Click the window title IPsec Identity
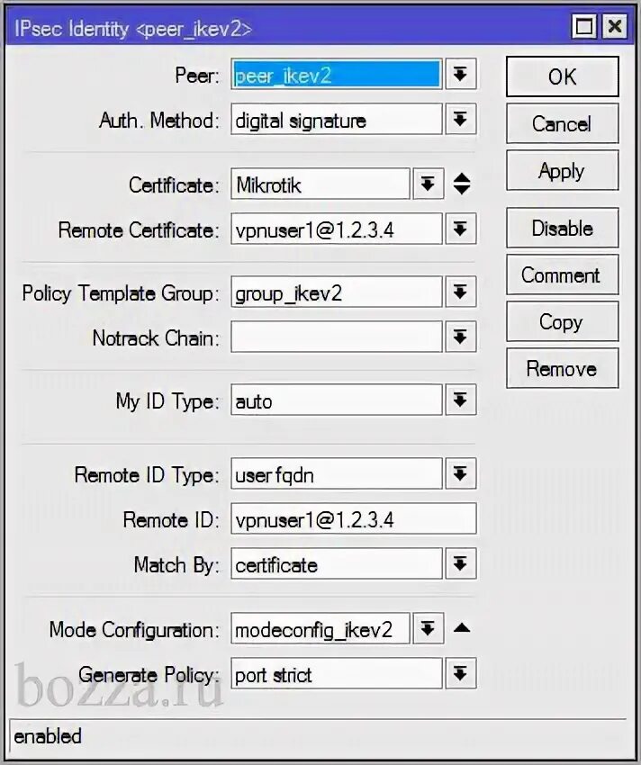Screen dimensions: 641x765 pyautogui.click(x=132, y=30)
